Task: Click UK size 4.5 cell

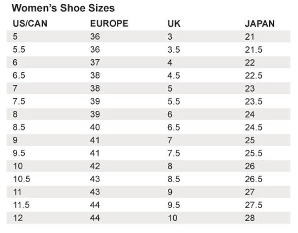Action: click(x=174, y=75)
